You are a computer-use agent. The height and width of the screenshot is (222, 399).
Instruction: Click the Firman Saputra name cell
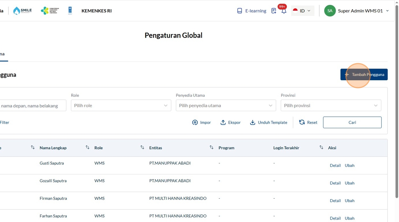[x=53, y=199]
